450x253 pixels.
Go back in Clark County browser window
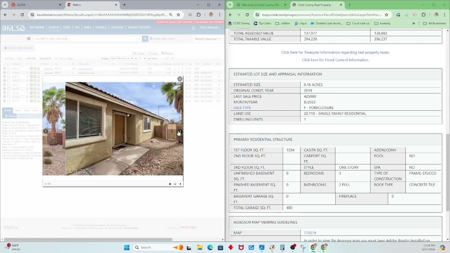pyautogui.click(x=230, y=15)
